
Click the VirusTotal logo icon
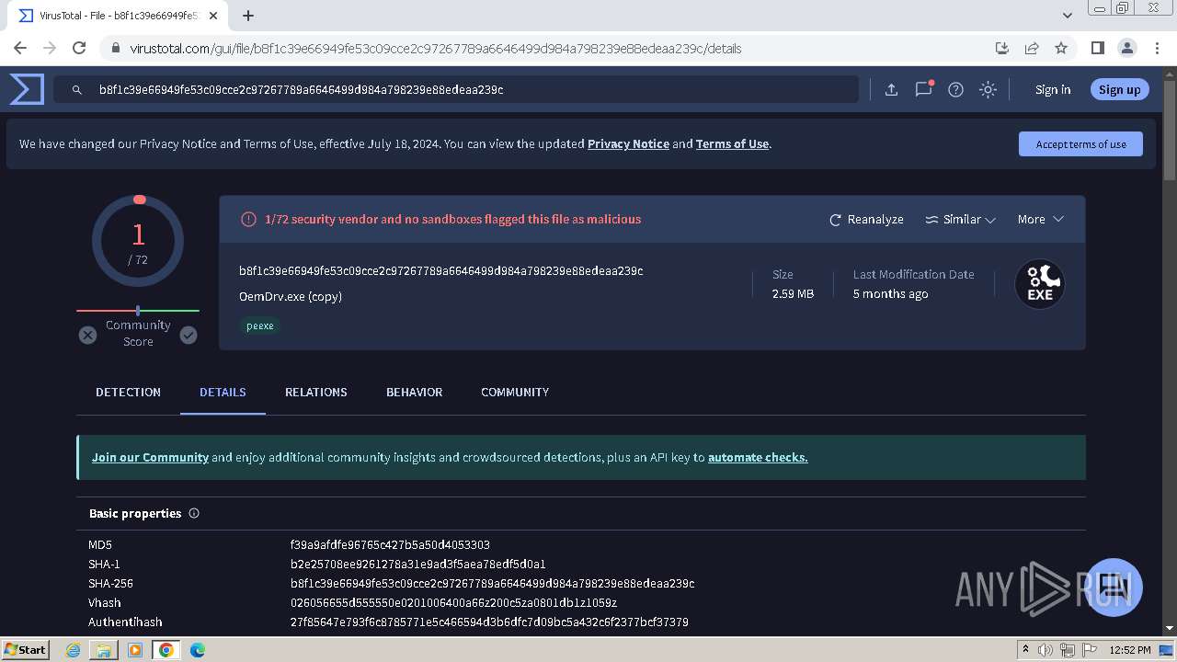tap(27, 89)
